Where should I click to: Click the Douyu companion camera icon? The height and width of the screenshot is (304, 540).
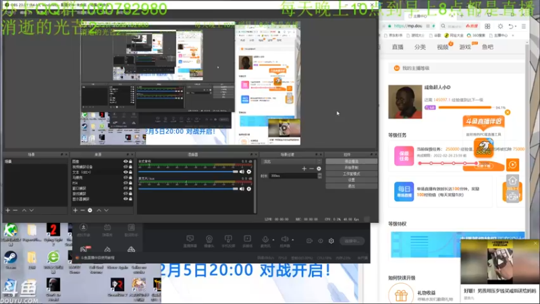pyautogui.click(x=209, y=239)
